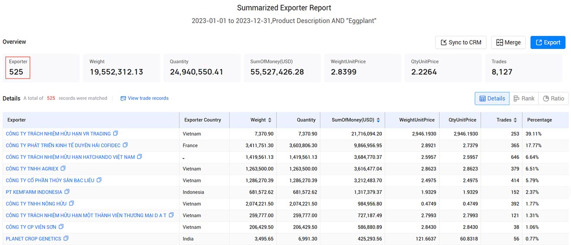This screenshot has width=571, height=245.
Task: Click the Merge button
Action: pos(508,42)
